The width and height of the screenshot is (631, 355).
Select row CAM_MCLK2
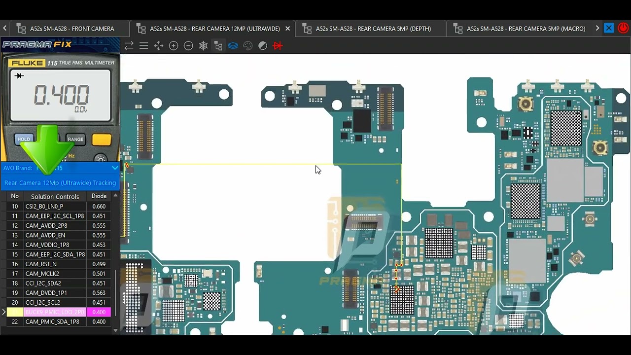[x=59, y=274]
